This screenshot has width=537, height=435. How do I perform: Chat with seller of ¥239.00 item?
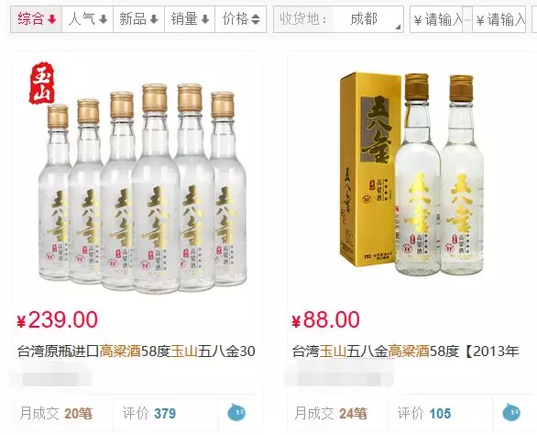[236, 413]
